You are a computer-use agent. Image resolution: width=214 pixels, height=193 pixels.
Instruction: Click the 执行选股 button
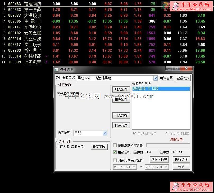(x=181, y=159)
